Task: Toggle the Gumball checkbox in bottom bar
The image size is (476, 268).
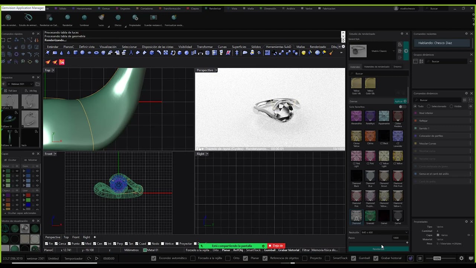Action: (353, 258)
